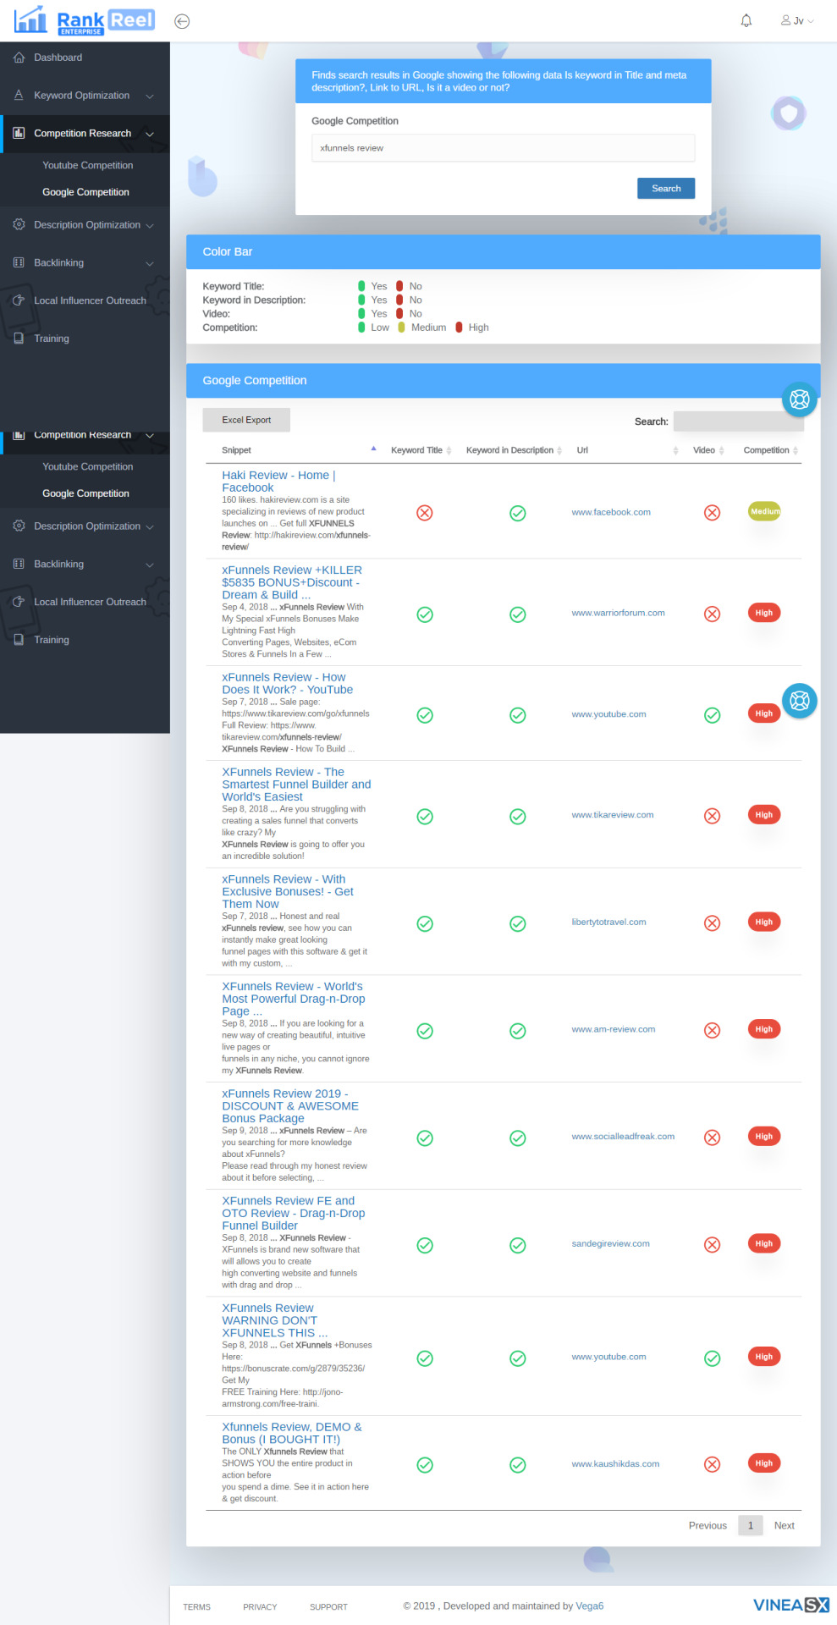Click the Rank Reel Enterprise logo
The width and height of the screenshot is (837, 1625).
tap(85, 20)
